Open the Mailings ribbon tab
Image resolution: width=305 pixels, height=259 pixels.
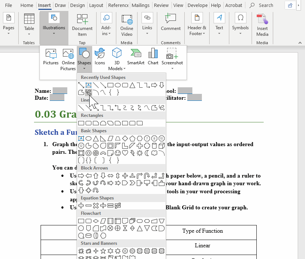point(141,5)
